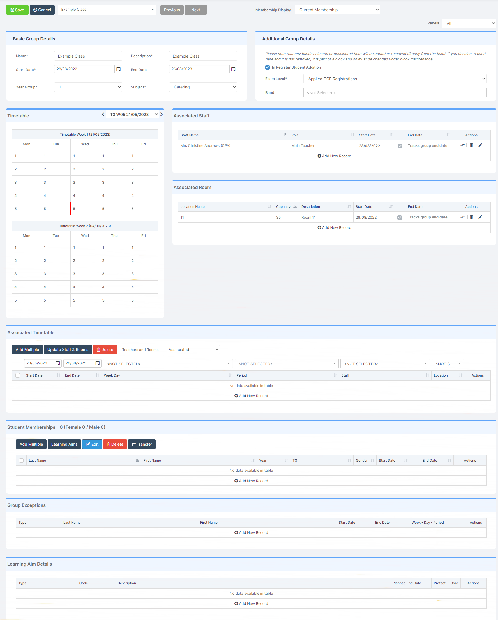Viewport: 498px width, 620px height.
Task: Click the Save button
Action: [17, 10]
